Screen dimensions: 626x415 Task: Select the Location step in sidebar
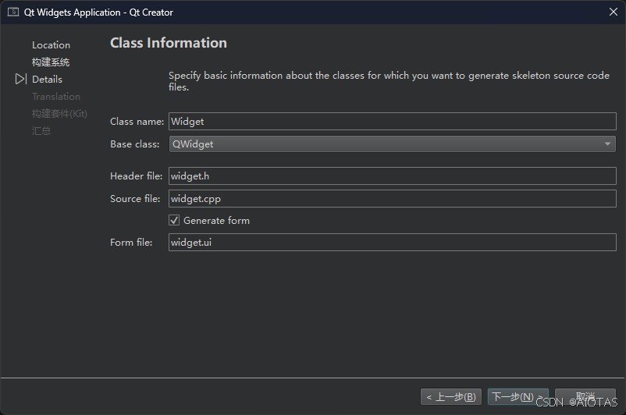coord(51,45)
